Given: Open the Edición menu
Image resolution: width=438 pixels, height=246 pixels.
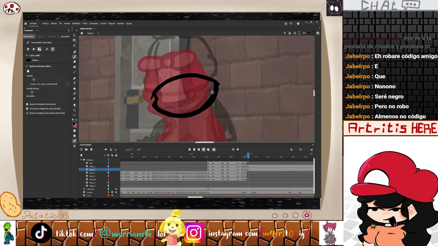Looking at the screenshot, I should (54, 24).
